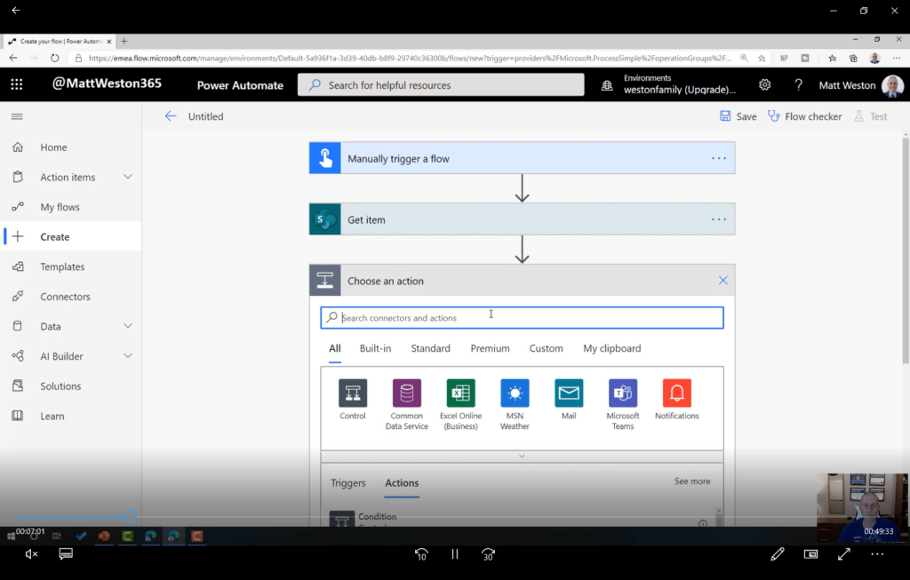910x580 pixels.
Task: Choose the Common Data Service connector
Action: [x=406, y=393]
